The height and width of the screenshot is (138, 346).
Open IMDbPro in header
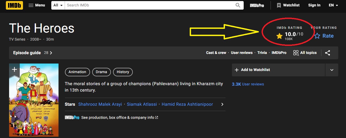point(257,5)
